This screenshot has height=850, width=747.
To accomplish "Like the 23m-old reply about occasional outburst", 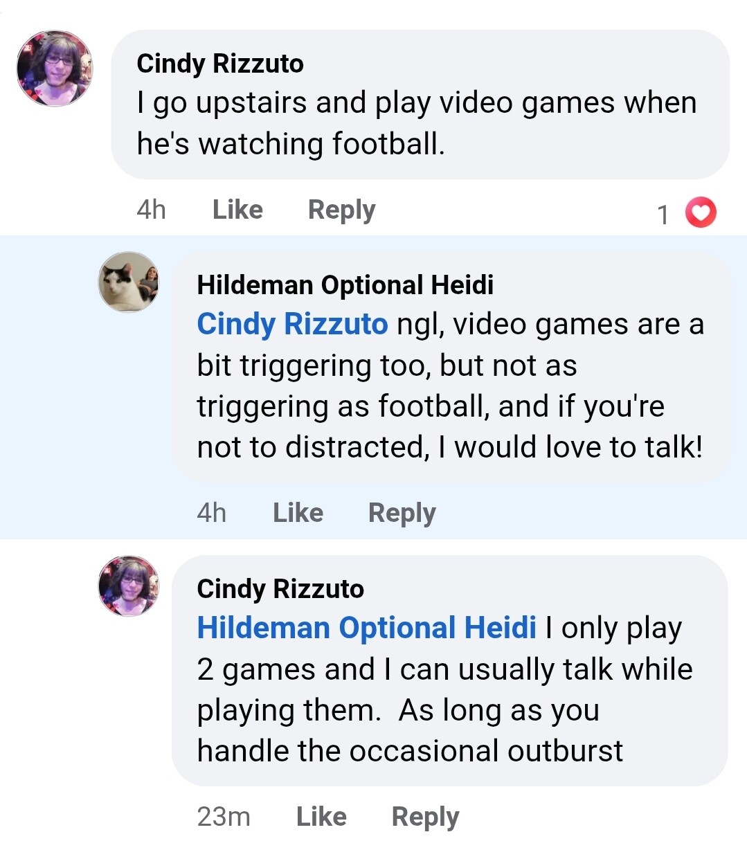I will tap(321, 817).
